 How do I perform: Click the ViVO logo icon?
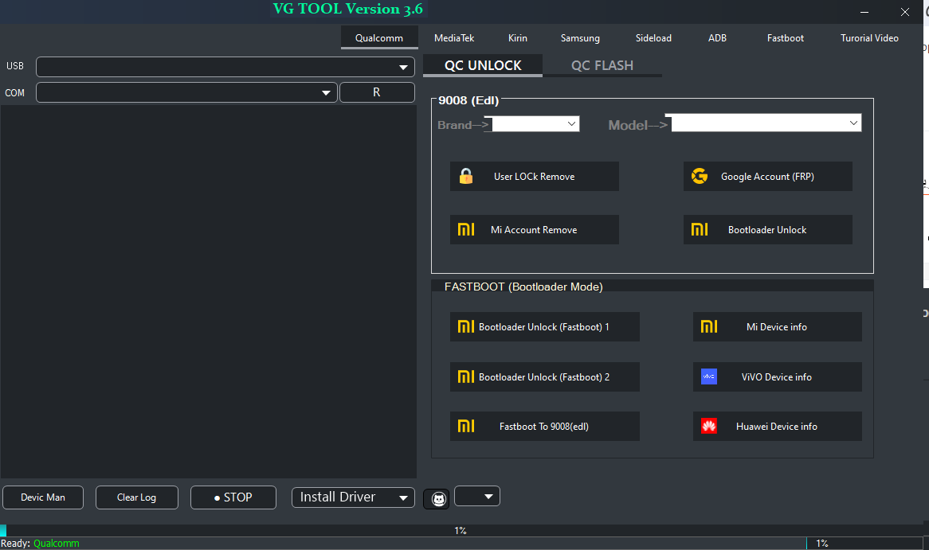coord(708,376)
